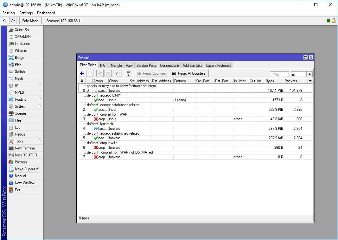The image size is (338, 240).
Task: Switch to the Connections tab
Action: click(169, 66)
